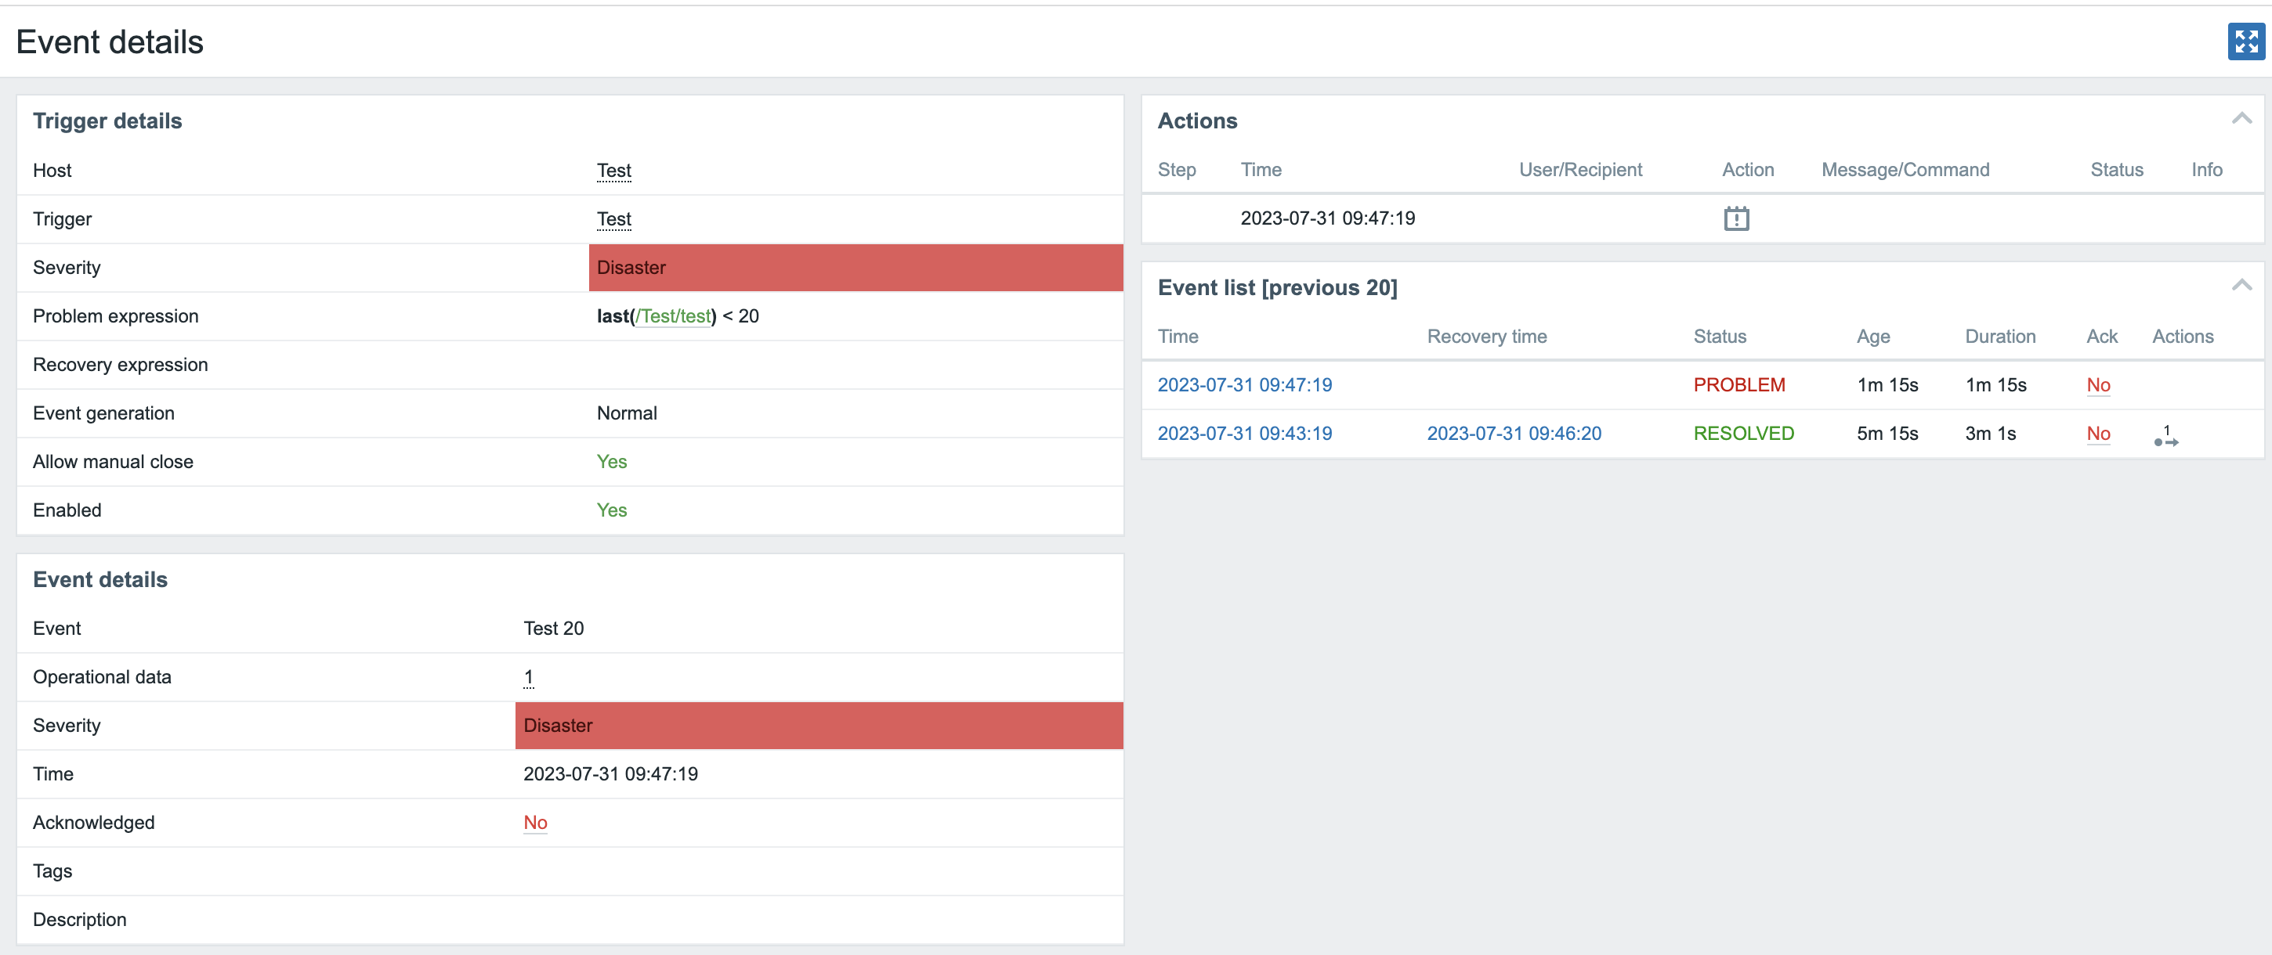Click the Trigger details heading
The width and height of the screenshot is (2272, 955).
coord(107,121)
